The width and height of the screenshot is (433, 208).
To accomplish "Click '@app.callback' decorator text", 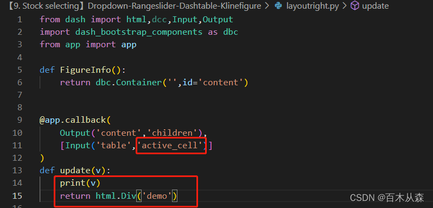I will (73, 120).
